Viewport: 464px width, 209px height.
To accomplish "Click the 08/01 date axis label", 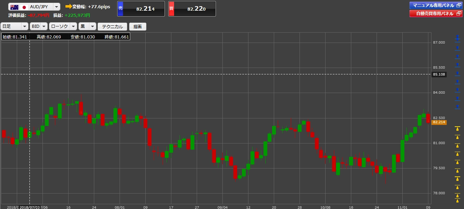I will pos(120,207).
